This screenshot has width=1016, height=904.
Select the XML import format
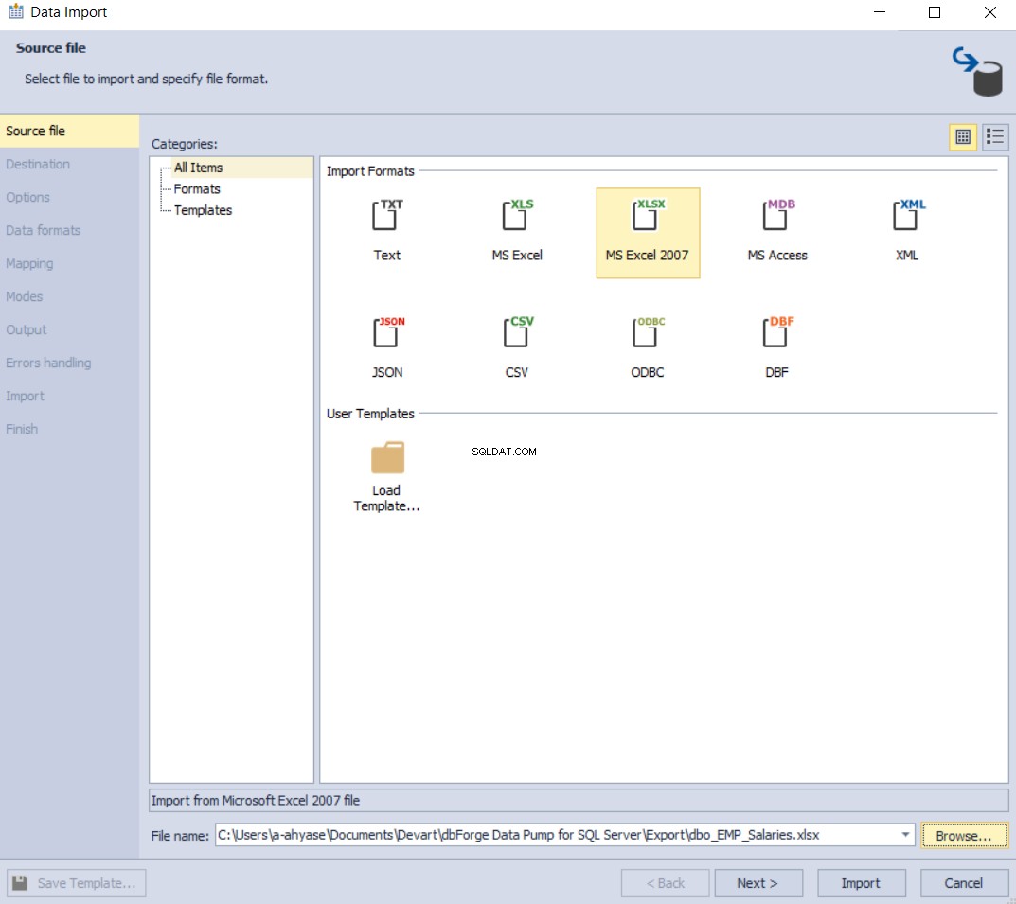tap(906, 231)
